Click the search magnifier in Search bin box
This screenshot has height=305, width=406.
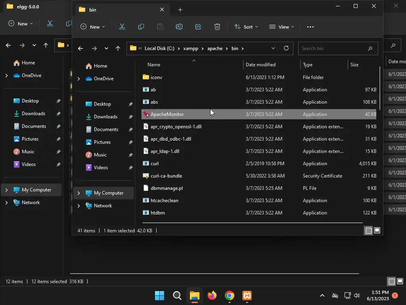[370, 48]
